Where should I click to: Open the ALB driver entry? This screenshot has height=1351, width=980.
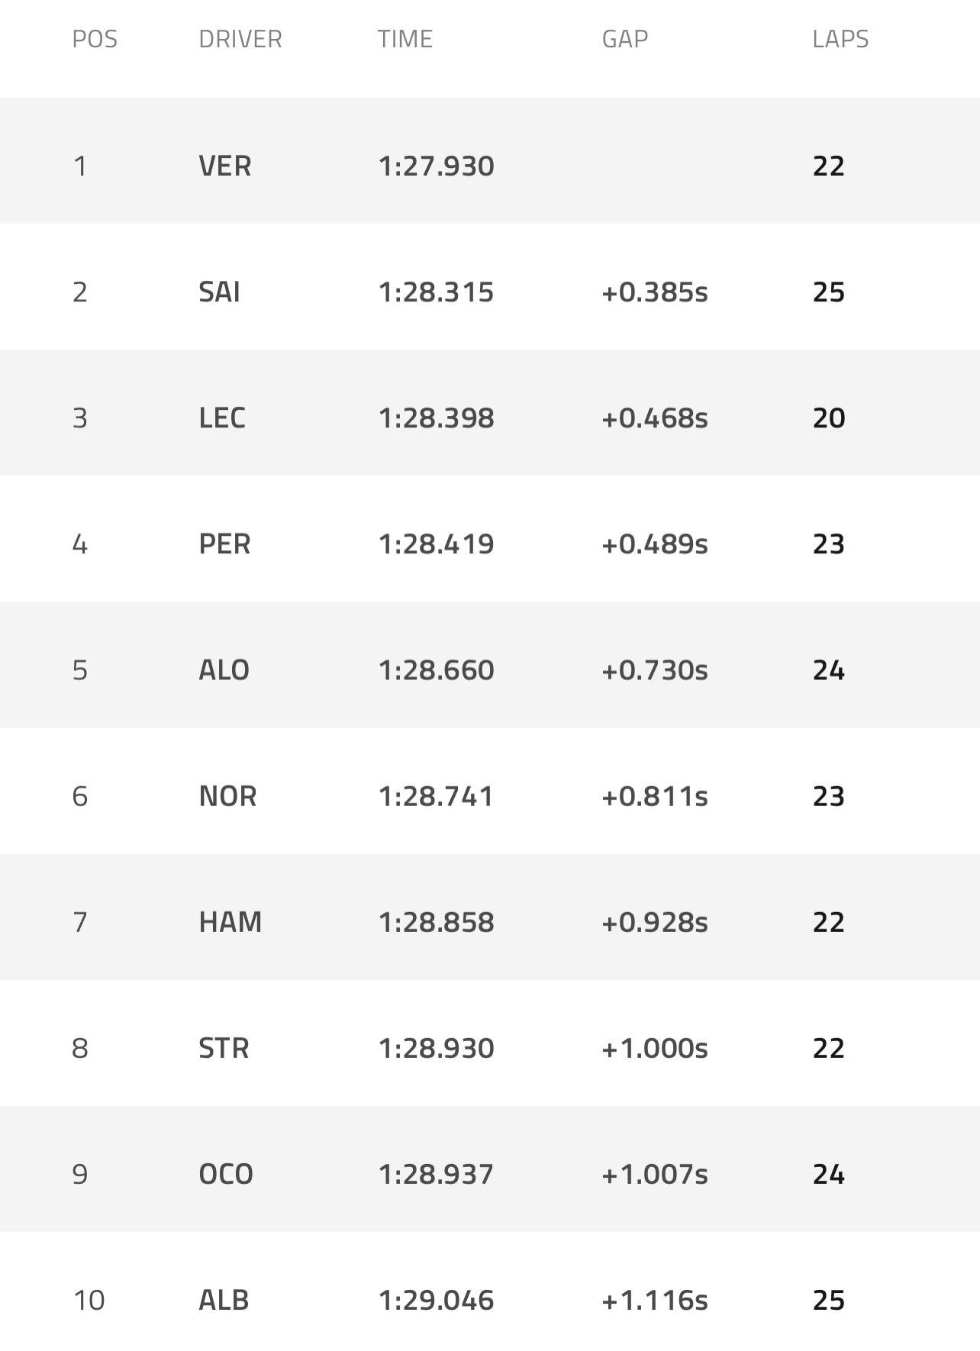click(224, 1300)
